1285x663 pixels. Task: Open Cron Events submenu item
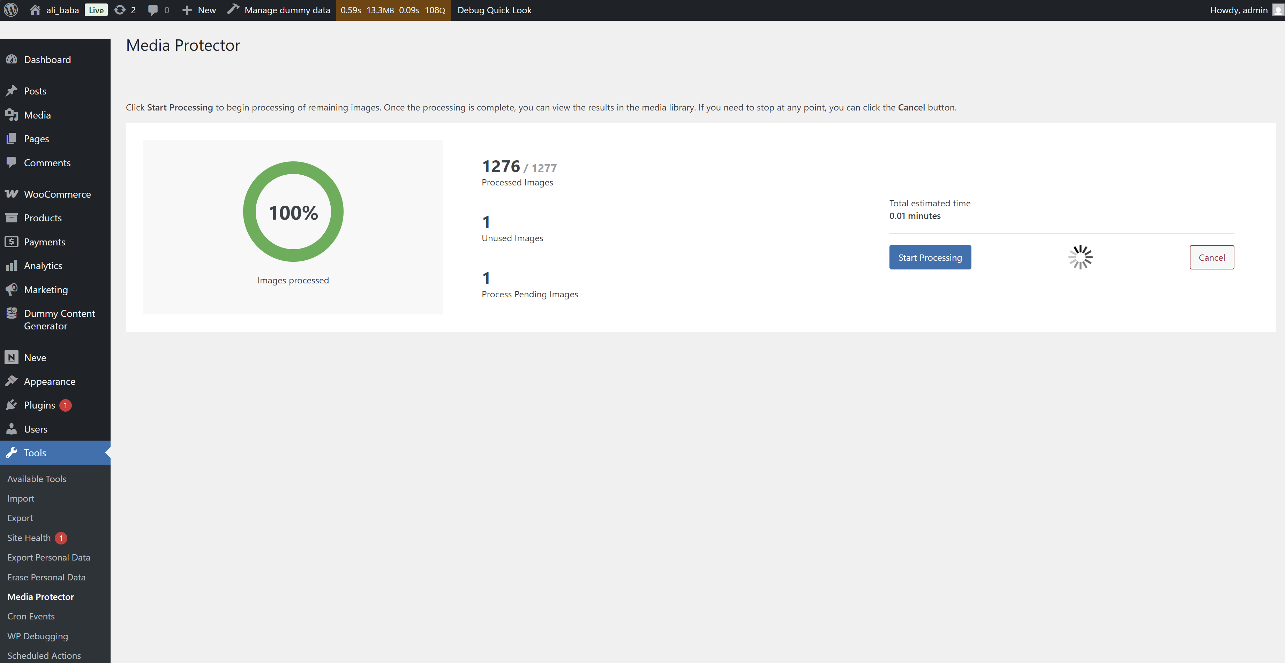tap(31, 616)
